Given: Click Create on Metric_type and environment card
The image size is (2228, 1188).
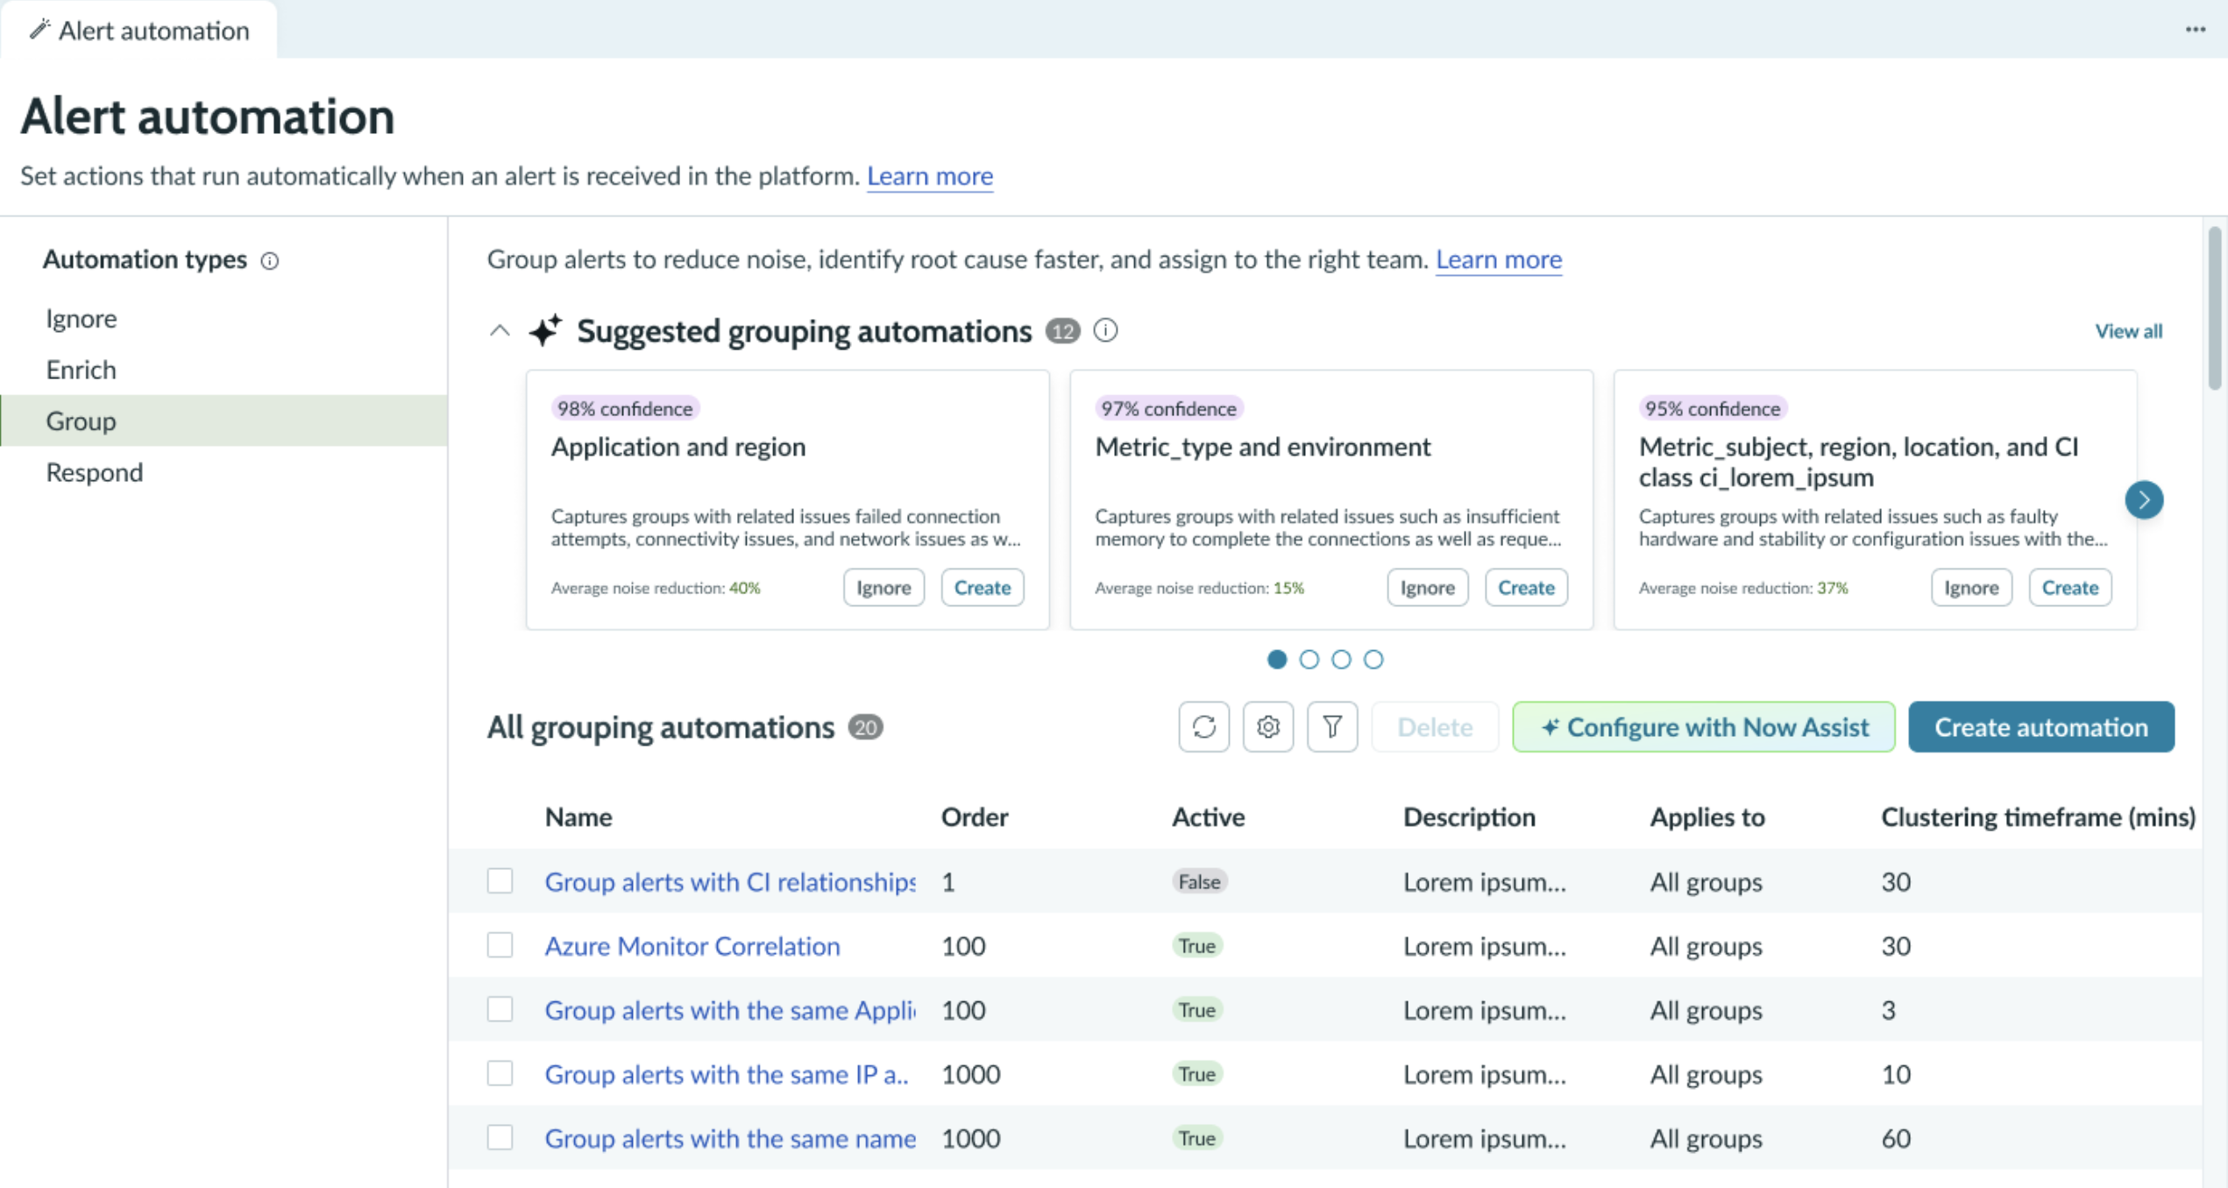Looking at the screenshot, I should (1526, 587).
